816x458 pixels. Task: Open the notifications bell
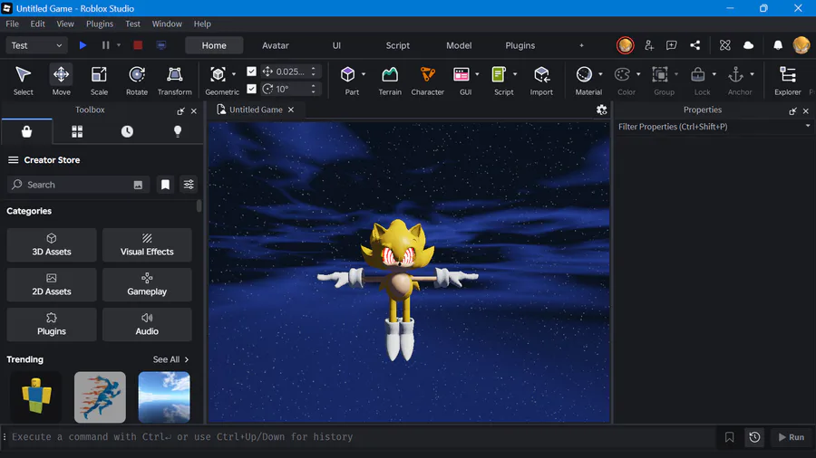click(778, 45)
